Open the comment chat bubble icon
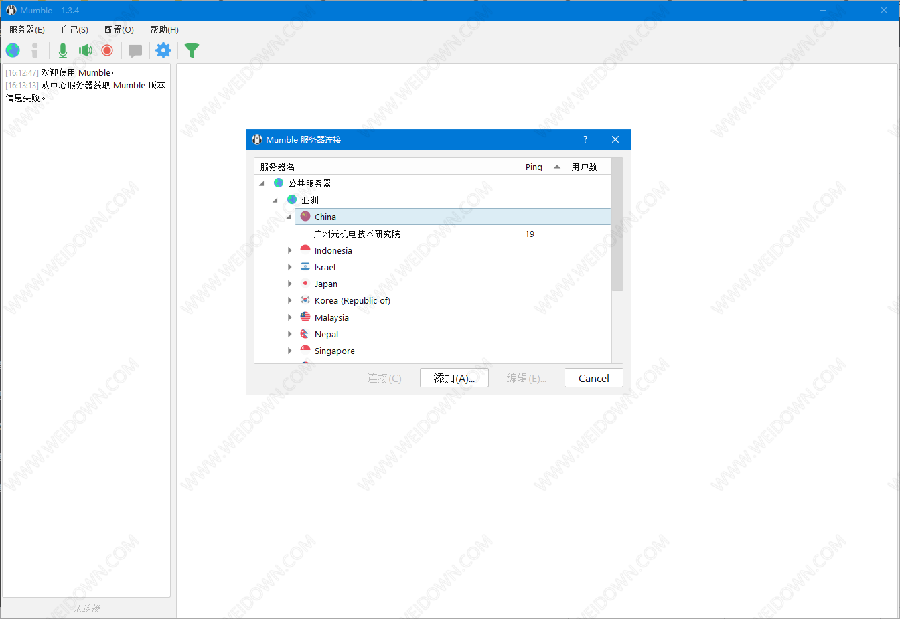 coord(135,51)
